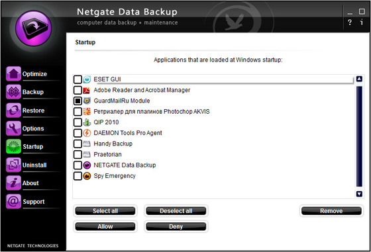Viewport: 371px width, 252px height.
Task: Click the green Startup icon
Action: [13, 146]
